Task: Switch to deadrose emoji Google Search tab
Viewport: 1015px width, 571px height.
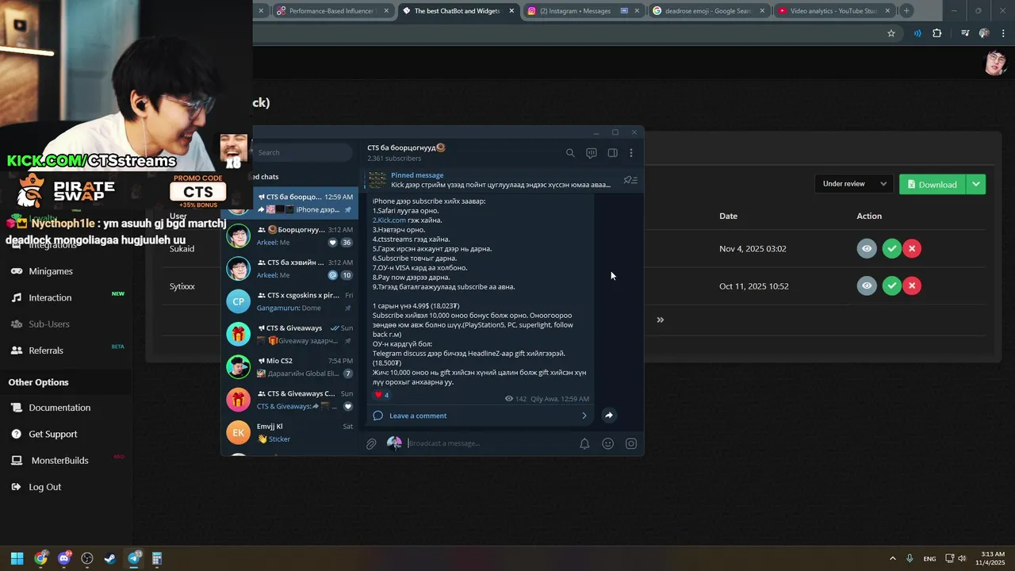Action: click(x=708, y=11)
